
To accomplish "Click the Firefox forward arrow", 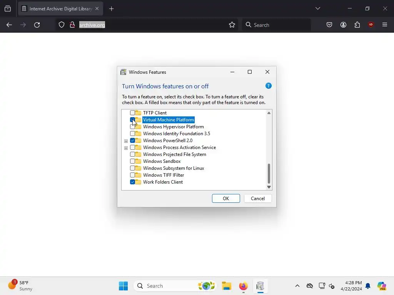I will click(23, 25).
